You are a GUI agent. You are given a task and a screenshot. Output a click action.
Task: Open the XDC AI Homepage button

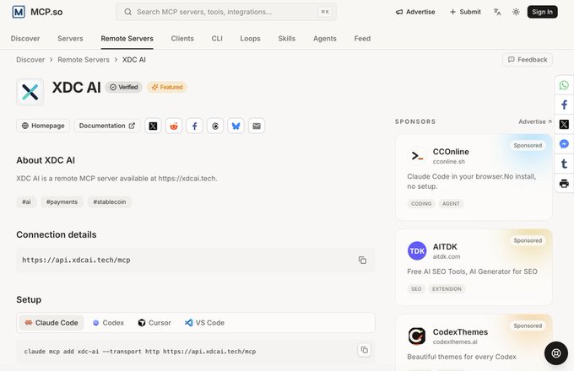click(x=43, y=126)
